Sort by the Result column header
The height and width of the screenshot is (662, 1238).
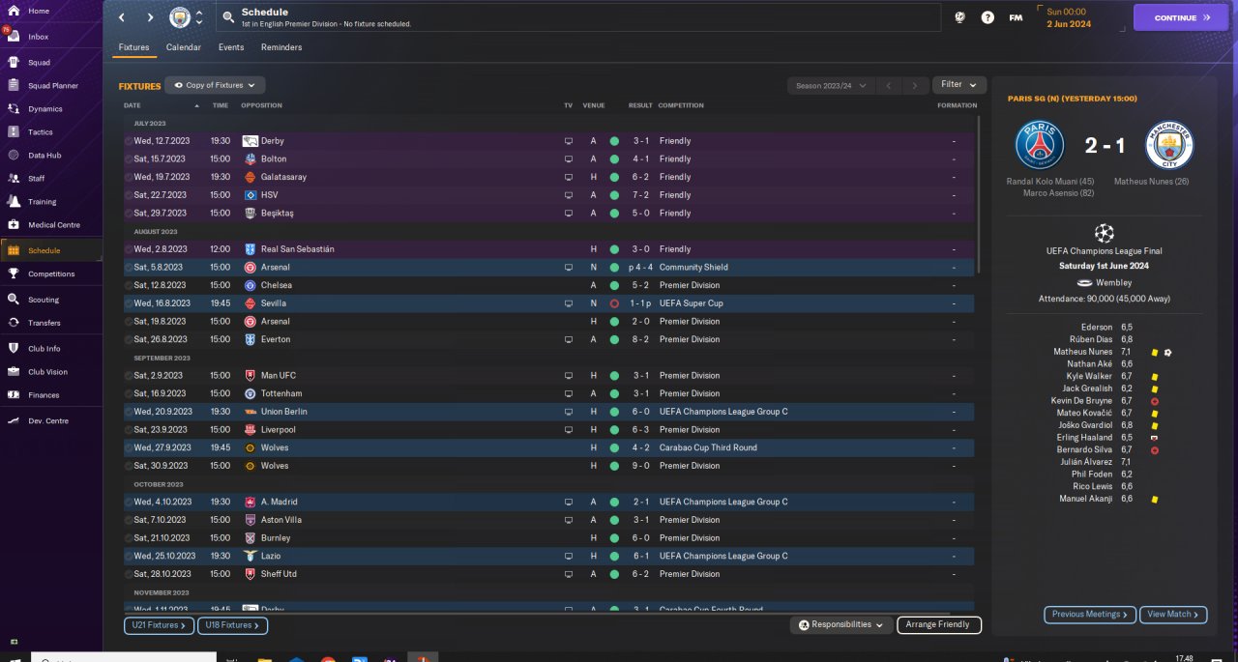point(640,105)
